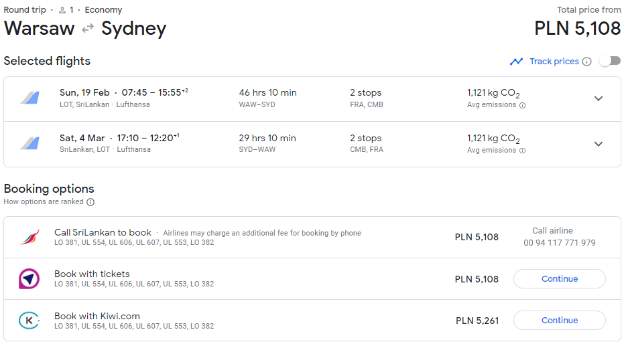
Task: Click return flight airline tail icon
Action: coord(30,143)
